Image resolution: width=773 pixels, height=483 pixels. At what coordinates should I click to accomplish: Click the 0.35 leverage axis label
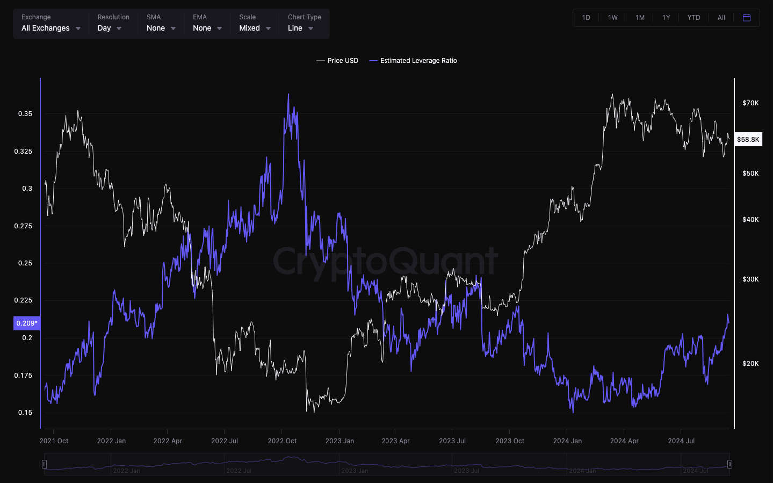click(x=25, y=114)
